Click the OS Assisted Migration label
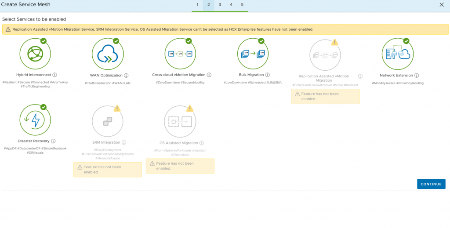450x228 pixels. click(179, 143)
